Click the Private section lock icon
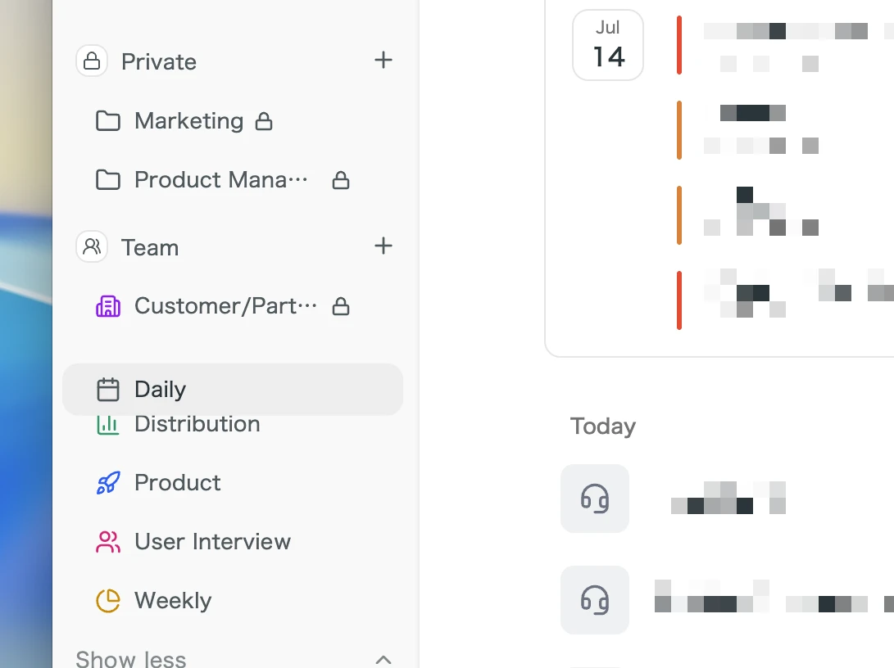The image size is (894, 668). pos(92,61)
